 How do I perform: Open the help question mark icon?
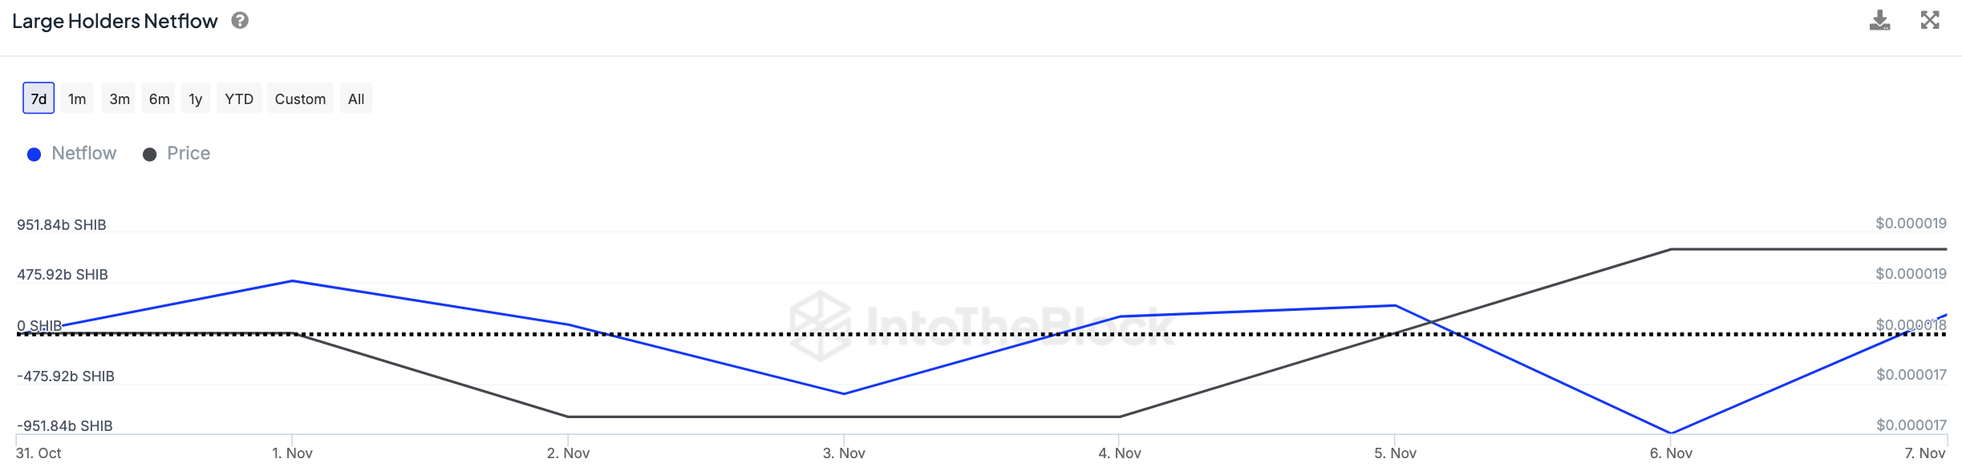[240, 21]
